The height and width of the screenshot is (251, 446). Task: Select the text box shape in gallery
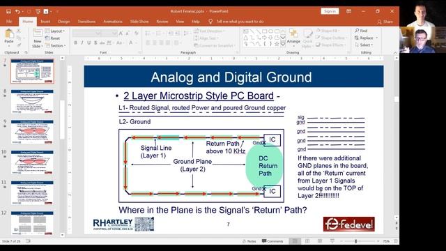click(246, 31)
